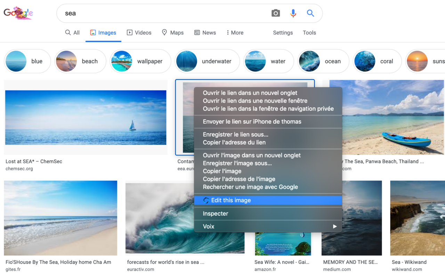Viewport: 445px width, 278px height.
Task: Open the sandy shoreline beach thumbnail
Action: point(60,218)
